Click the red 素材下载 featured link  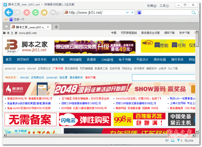coord(91,78)
